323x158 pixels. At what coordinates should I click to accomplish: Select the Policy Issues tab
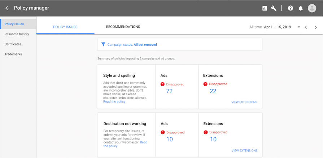[65, 27]
